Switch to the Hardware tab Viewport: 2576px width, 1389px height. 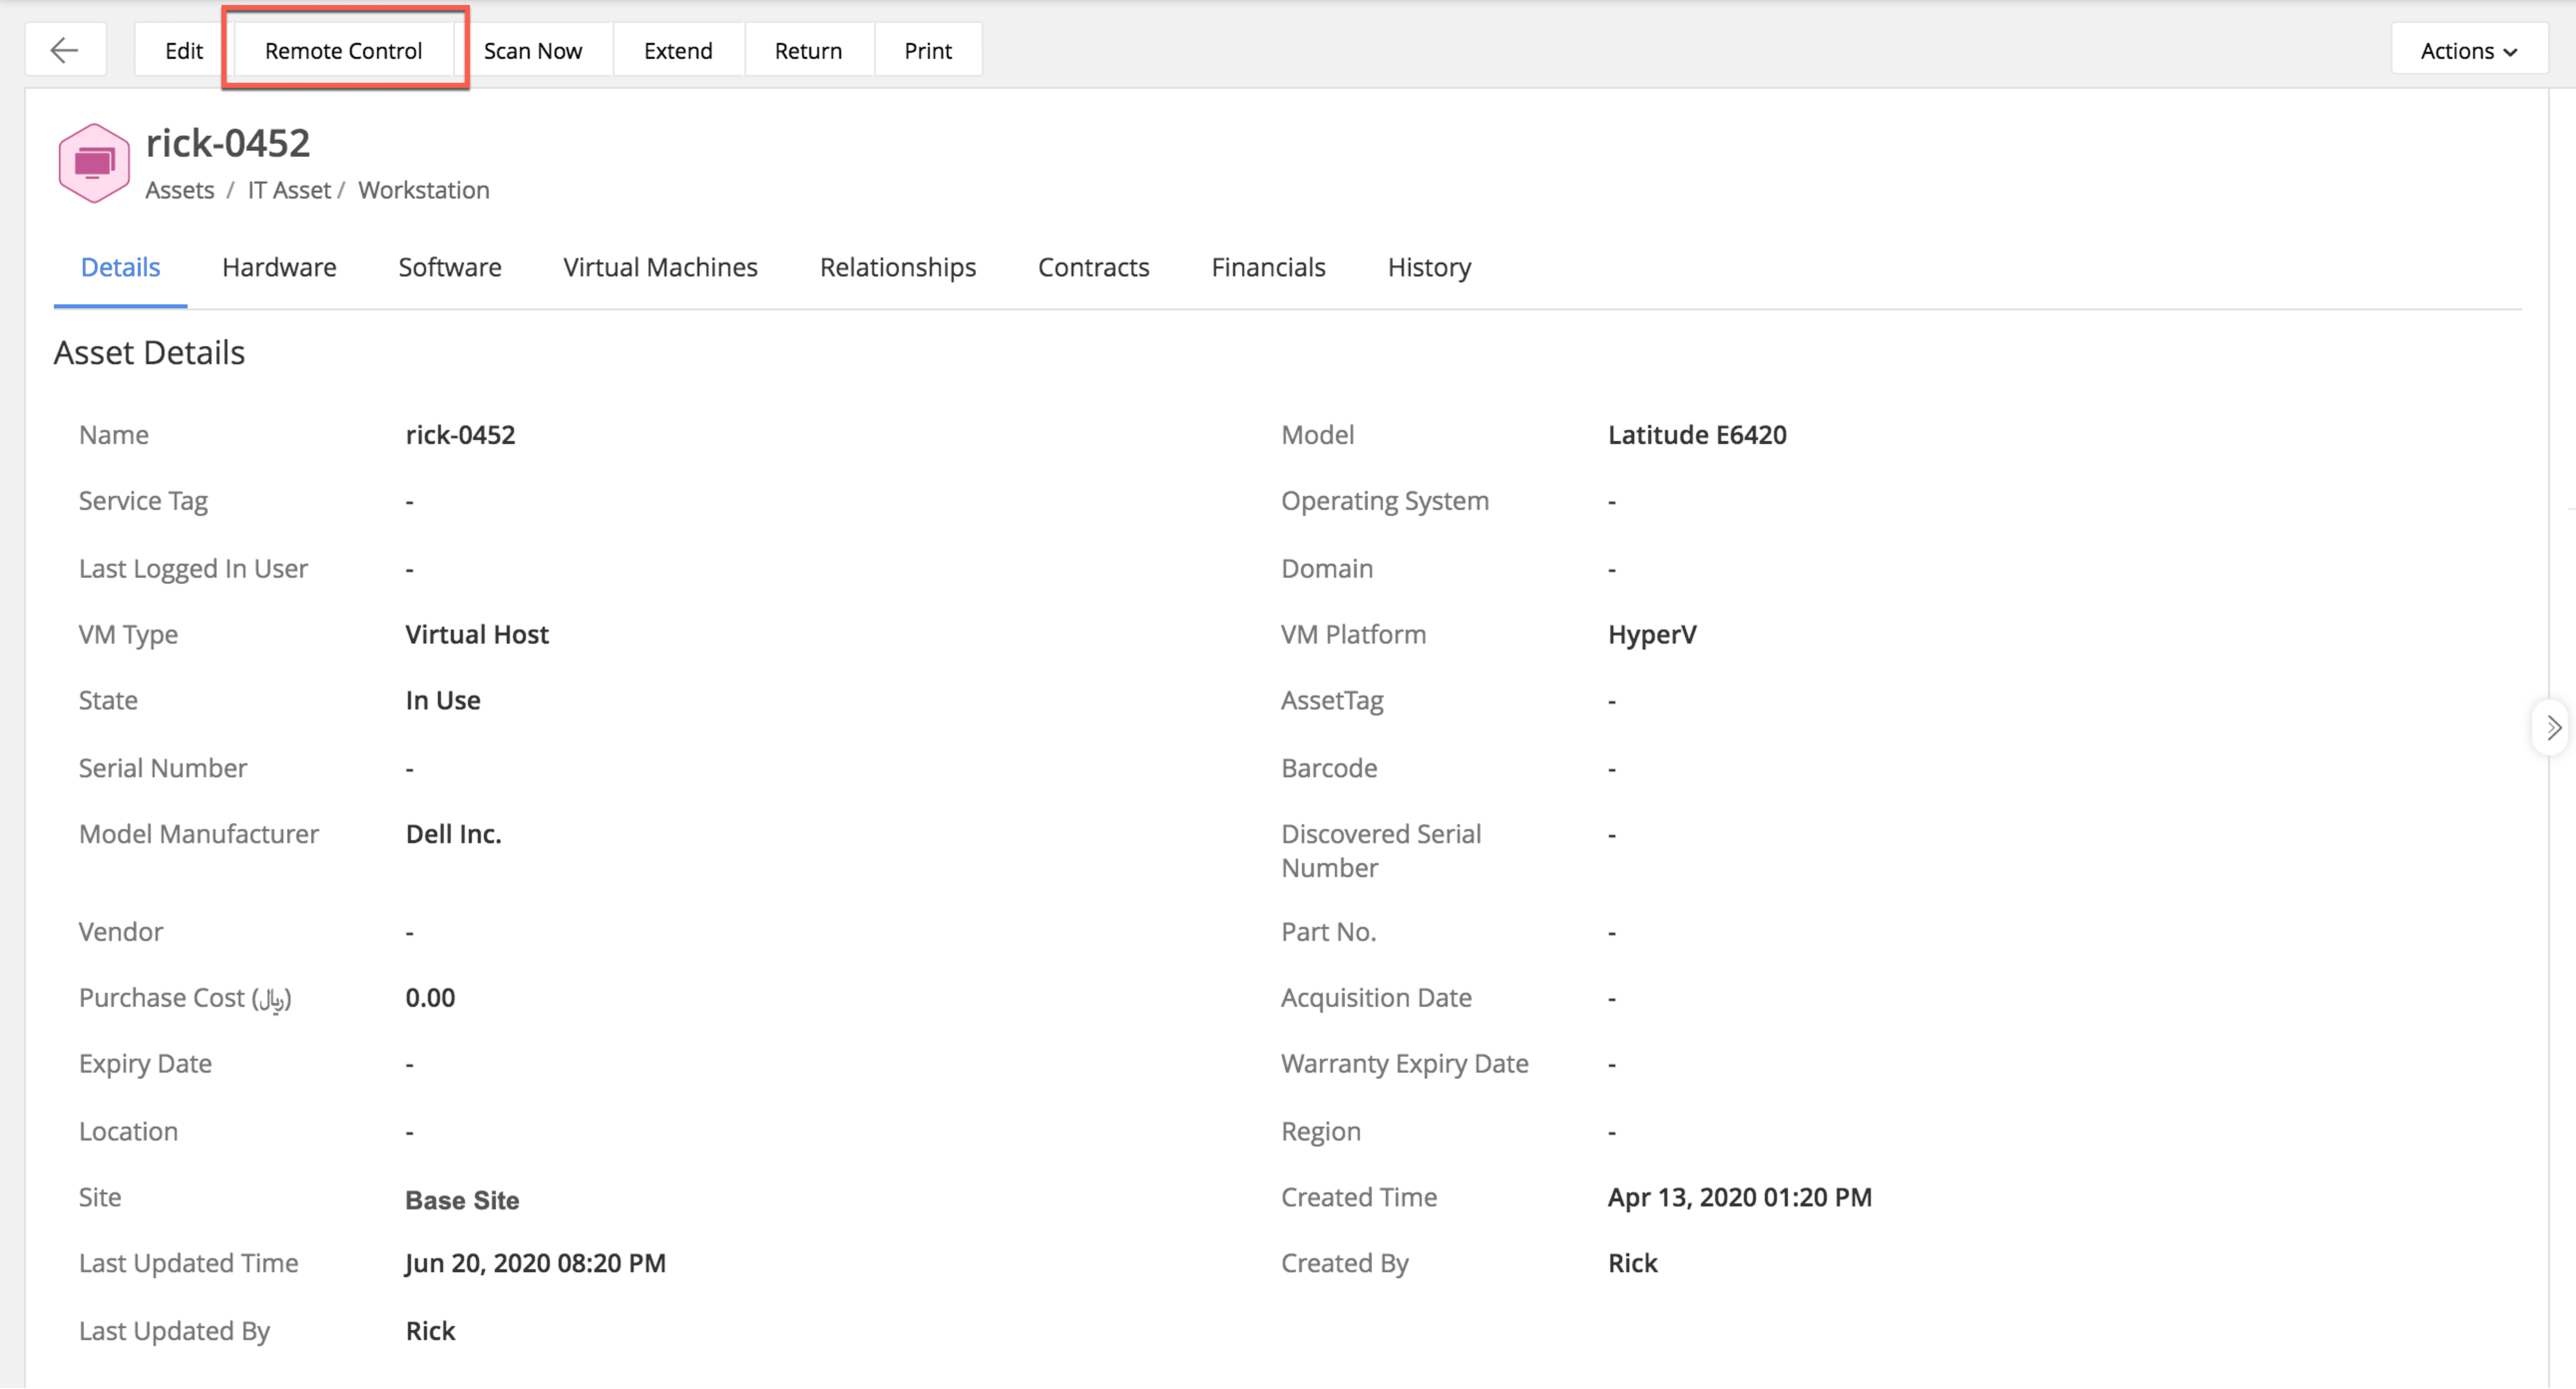point(279,267)
